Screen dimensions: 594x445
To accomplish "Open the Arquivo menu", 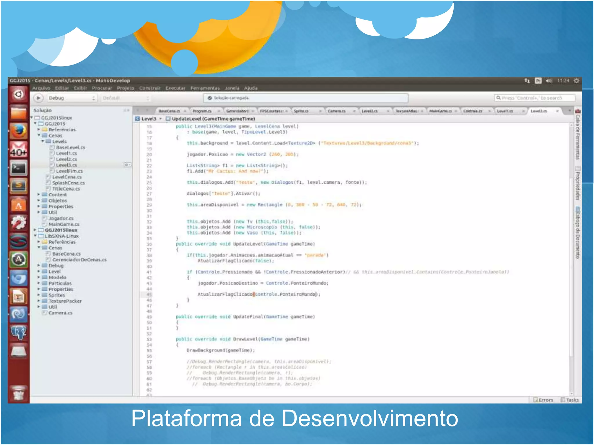I will (41, 88).
